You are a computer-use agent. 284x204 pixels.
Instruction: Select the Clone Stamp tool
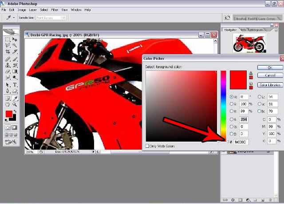coord(8,65)
